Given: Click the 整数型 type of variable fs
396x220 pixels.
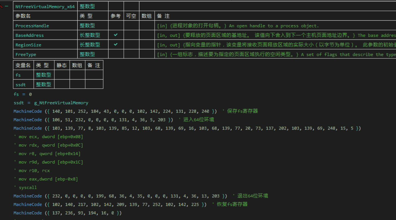Looking at the screenshot, I should [x=44, y=75].
